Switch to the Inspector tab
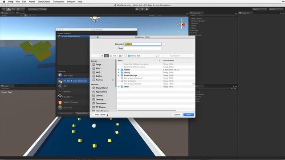The height and width of the screenshot is (160, 285). 245,13
